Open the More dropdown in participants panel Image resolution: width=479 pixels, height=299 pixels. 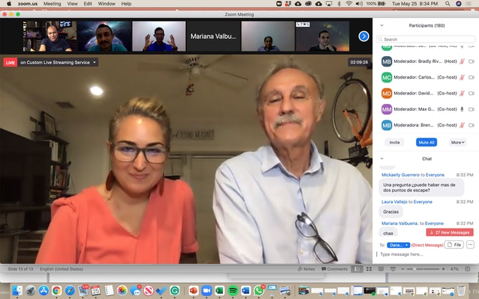(458, 143)
